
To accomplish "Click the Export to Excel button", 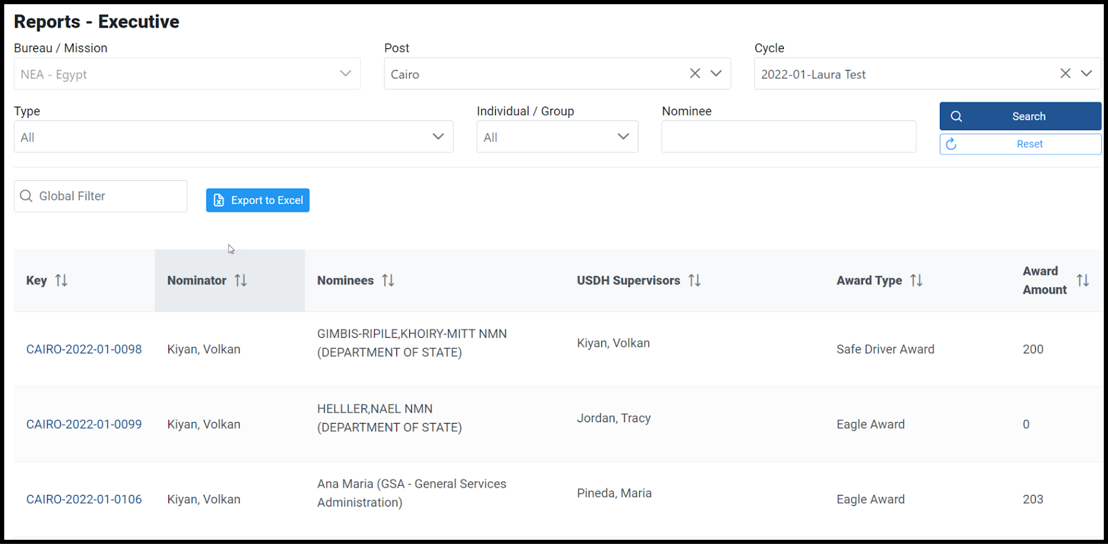I will pos(258,200).
